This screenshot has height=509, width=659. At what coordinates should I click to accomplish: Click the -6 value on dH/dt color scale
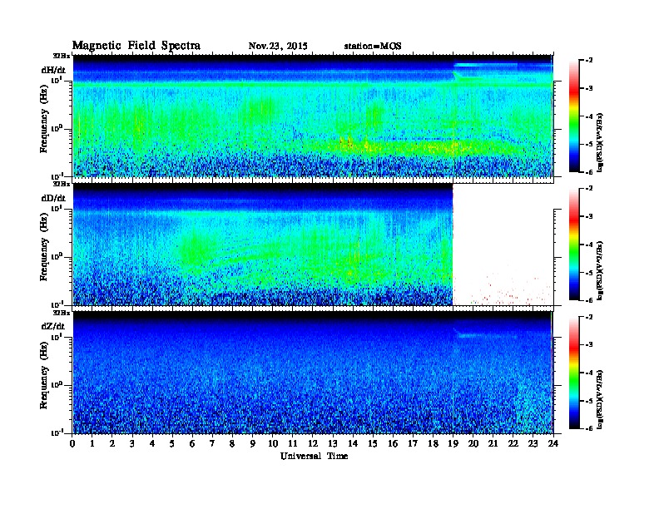(x=589, y=172)
